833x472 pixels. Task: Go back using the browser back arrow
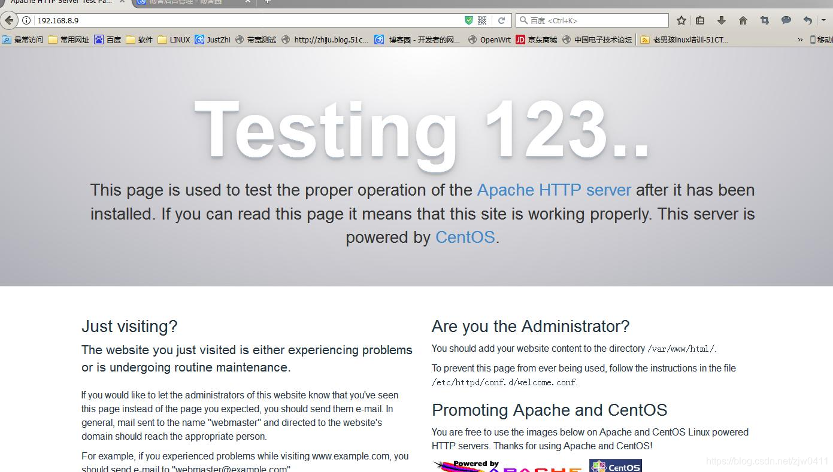8,20
